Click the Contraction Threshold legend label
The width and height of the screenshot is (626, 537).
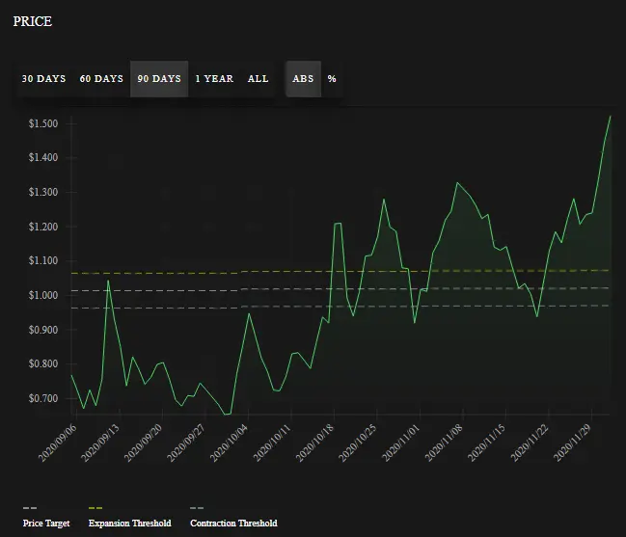coord(233,524)
